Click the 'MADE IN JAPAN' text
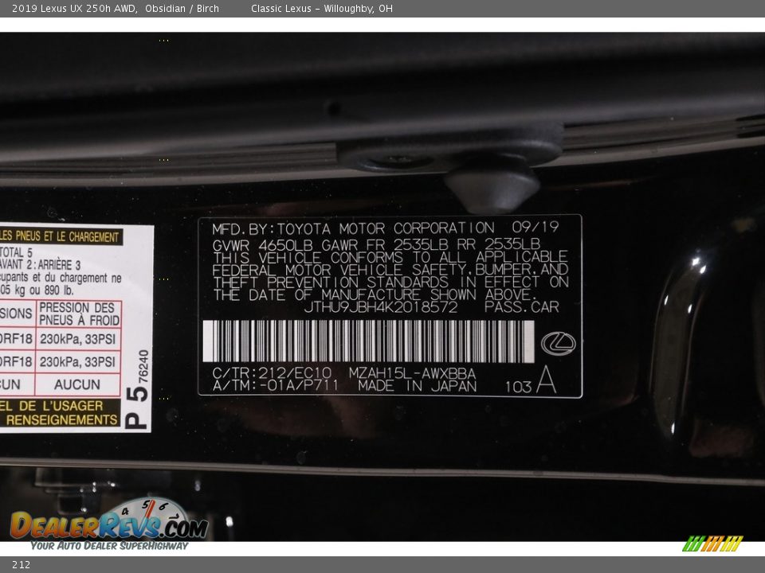765x573 pixels. (x=417, y=386)
